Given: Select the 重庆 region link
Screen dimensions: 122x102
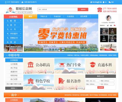Looking at the screenshot, I should click(x=12, y=84).
